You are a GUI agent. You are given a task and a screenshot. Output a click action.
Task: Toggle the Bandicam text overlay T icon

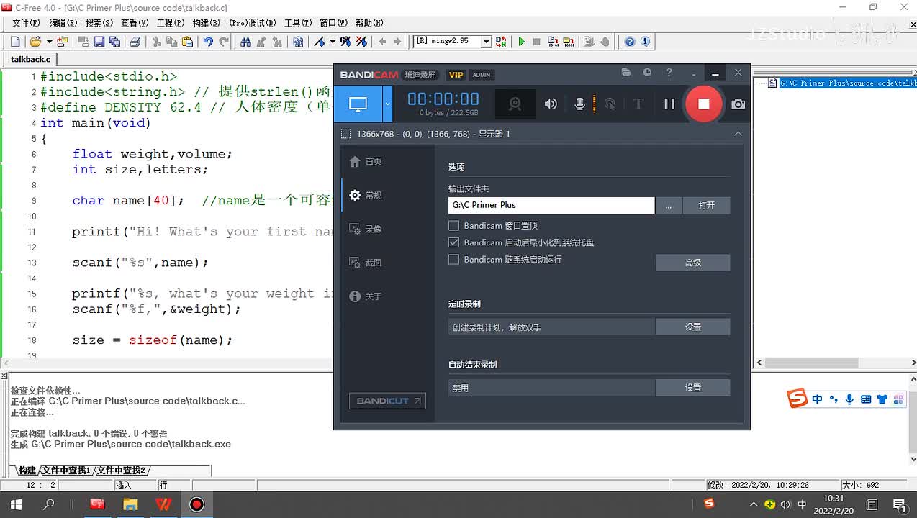(x=638, y=104)
